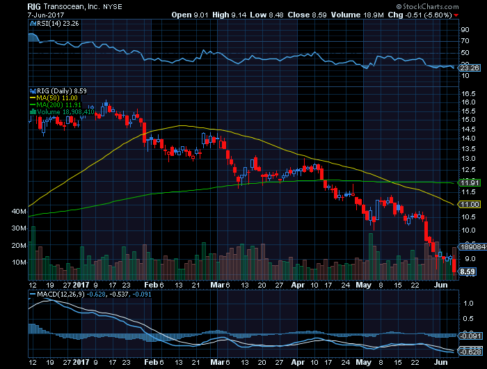This screenshot has height=369, width=487.
Task: Click Mar on the MACD panel date axis
Action: pos(217,363)
